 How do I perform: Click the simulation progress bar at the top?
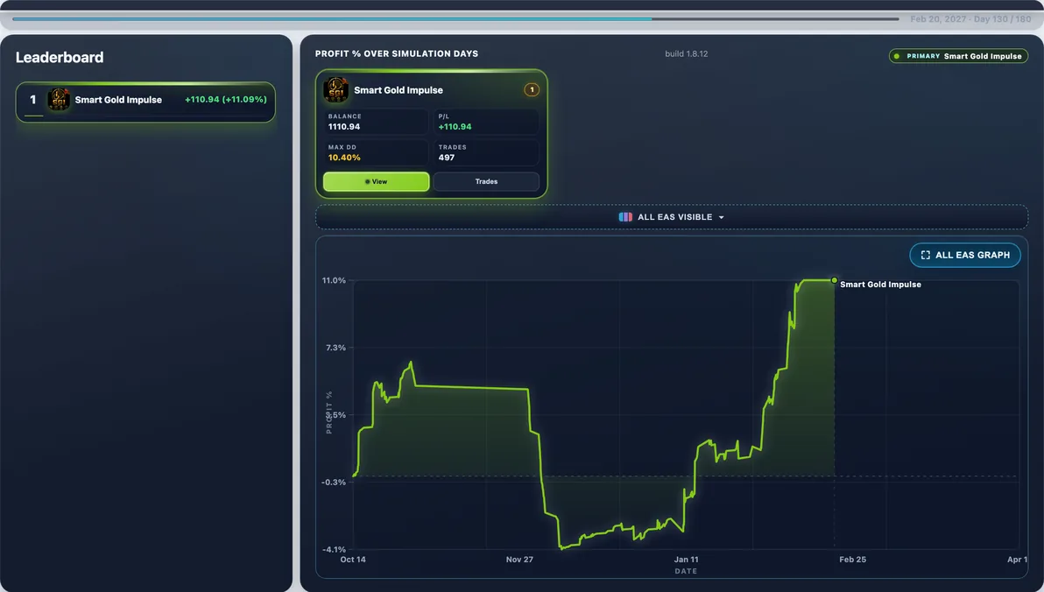[455, 18]
